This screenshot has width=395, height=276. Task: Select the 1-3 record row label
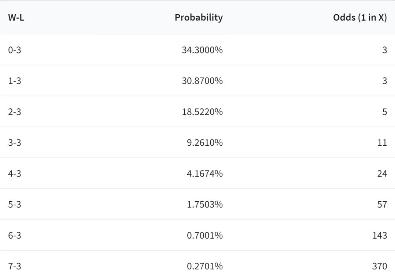tap(15, 81)
